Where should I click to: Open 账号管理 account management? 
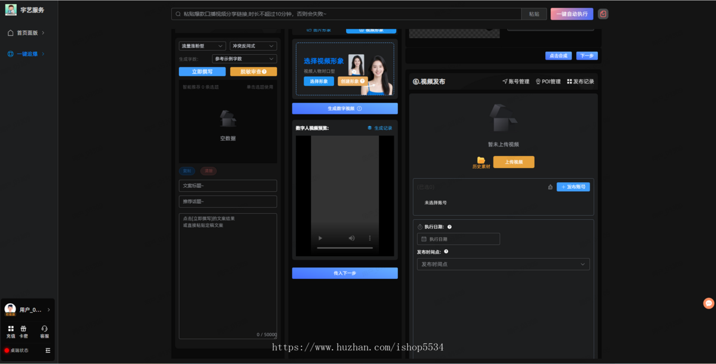click(516, 82)
